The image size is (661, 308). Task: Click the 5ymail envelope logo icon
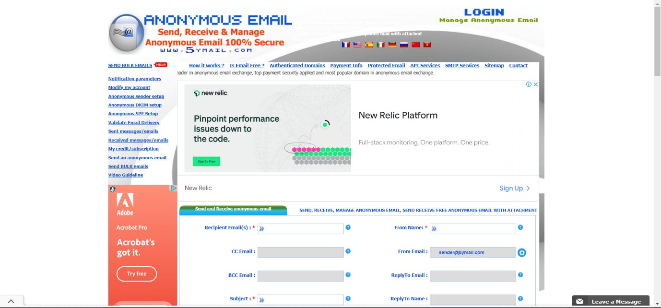(x=126, y=33)
